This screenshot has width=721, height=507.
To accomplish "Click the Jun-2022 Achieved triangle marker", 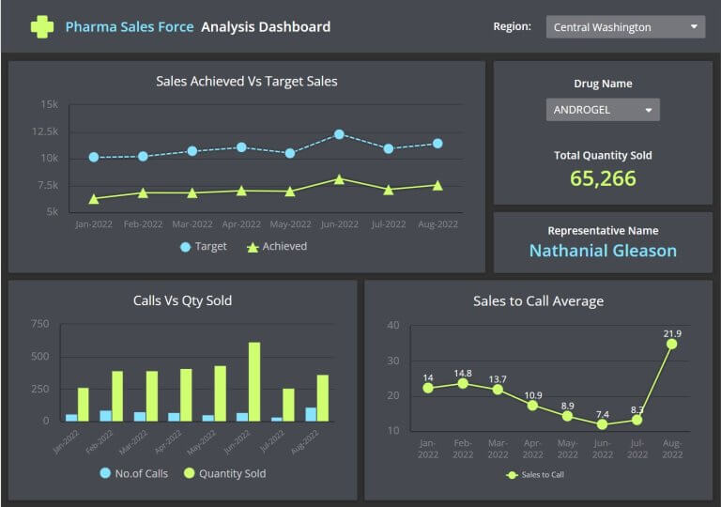I will coord(339,178).
